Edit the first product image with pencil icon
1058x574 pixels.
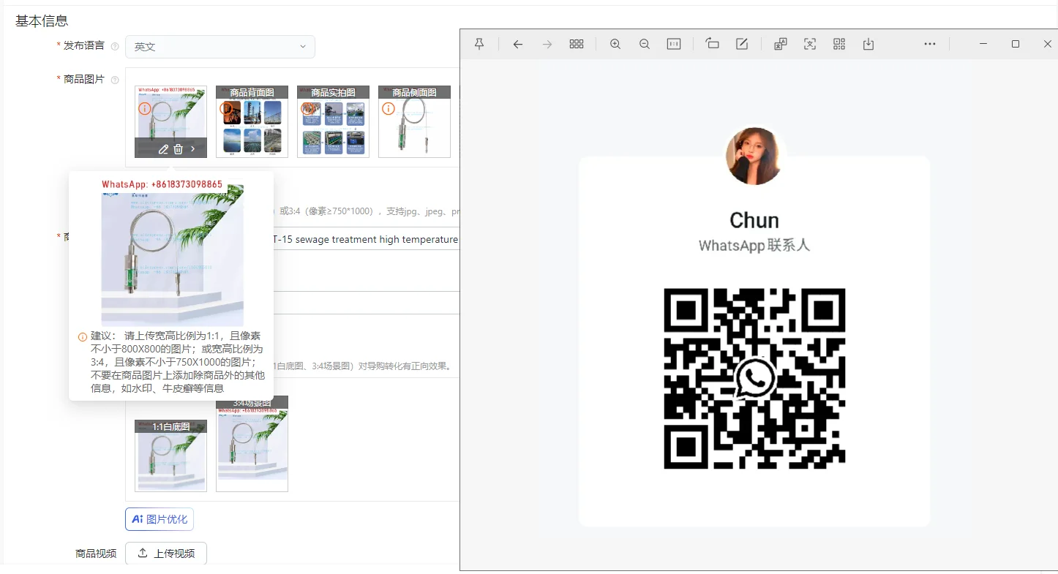click(x=163, y=149)
